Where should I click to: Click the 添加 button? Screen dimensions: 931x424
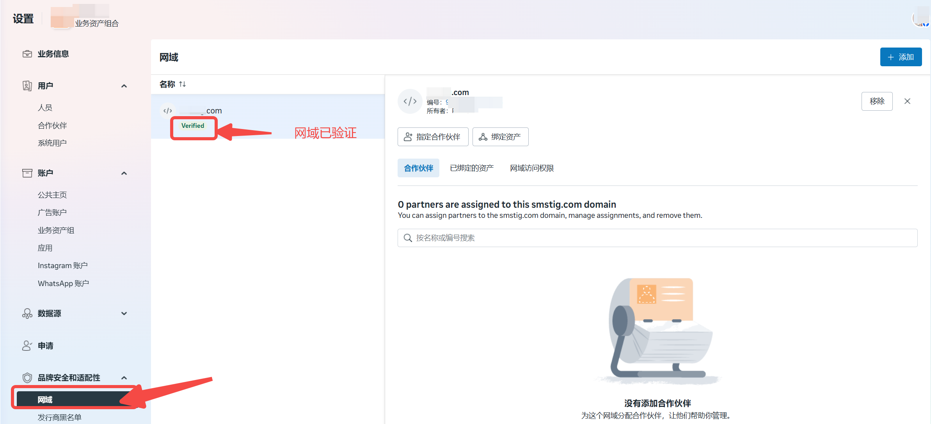point(901,57)
